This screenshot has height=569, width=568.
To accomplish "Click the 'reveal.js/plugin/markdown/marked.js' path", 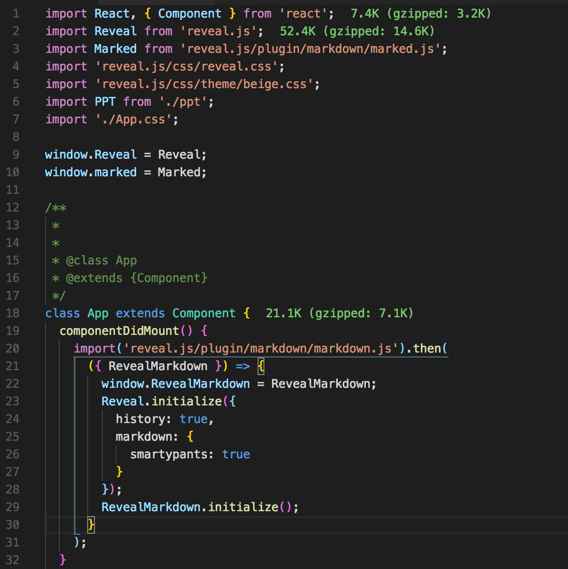I will coord(310,48).
